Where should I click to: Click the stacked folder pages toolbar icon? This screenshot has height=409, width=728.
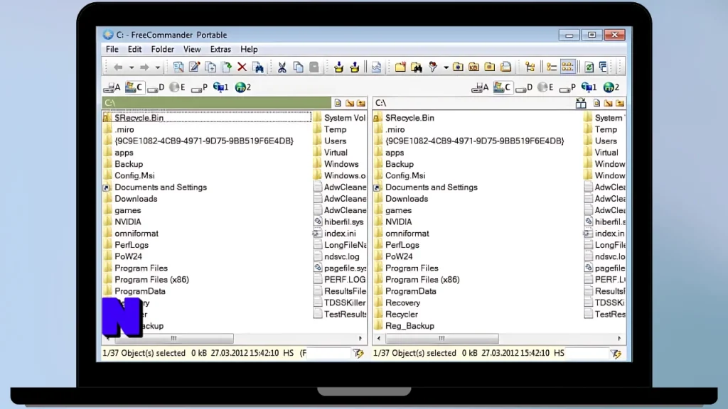(505, 67)
